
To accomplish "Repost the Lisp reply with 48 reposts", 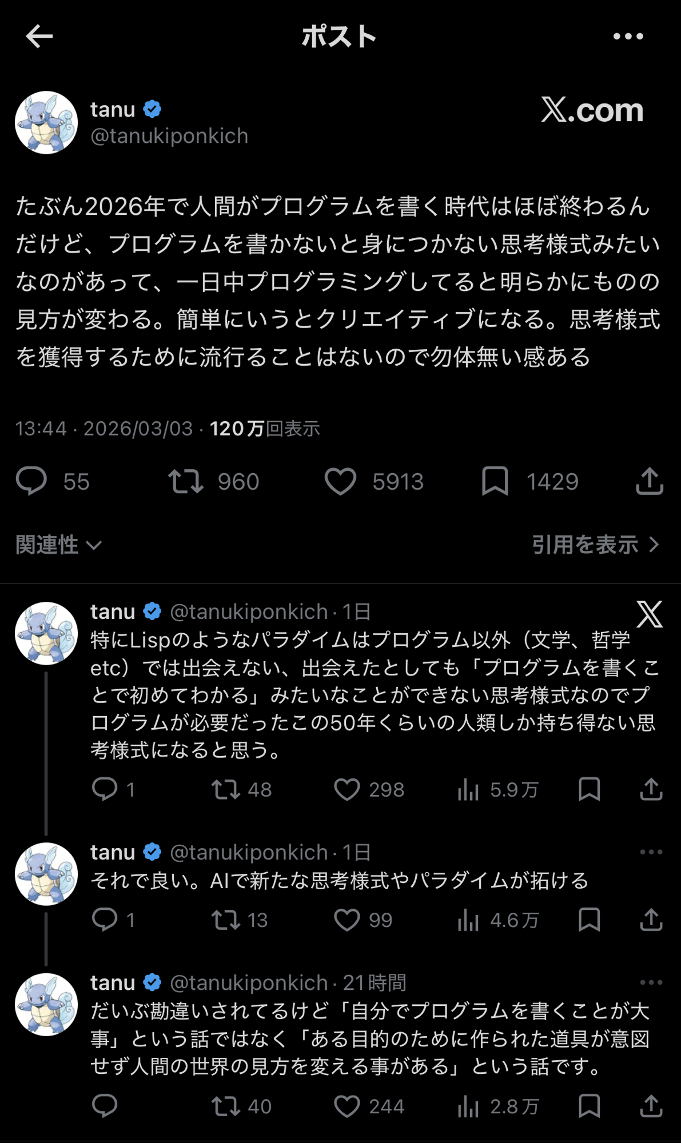I will [x=226, y=790].
